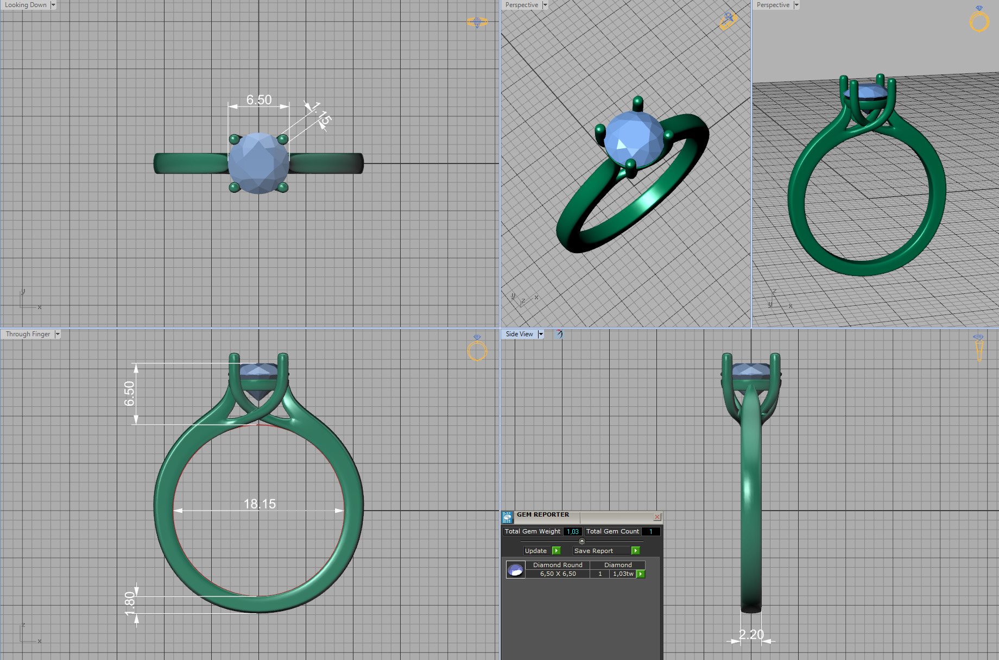
Task: Click the Diamond material cell
Action: (618, 565)
